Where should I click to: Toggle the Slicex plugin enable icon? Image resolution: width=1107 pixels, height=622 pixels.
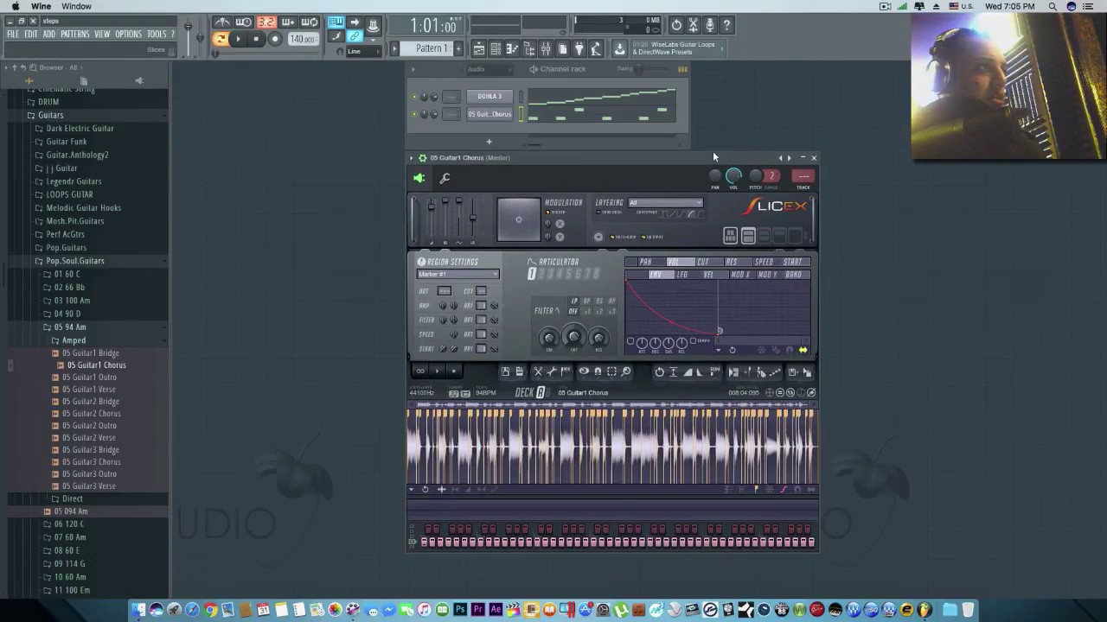pyautogui.click(x=419, y=178)
